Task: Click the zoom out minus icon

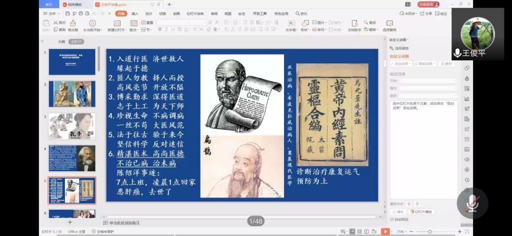Action: [x=411, y=231]
